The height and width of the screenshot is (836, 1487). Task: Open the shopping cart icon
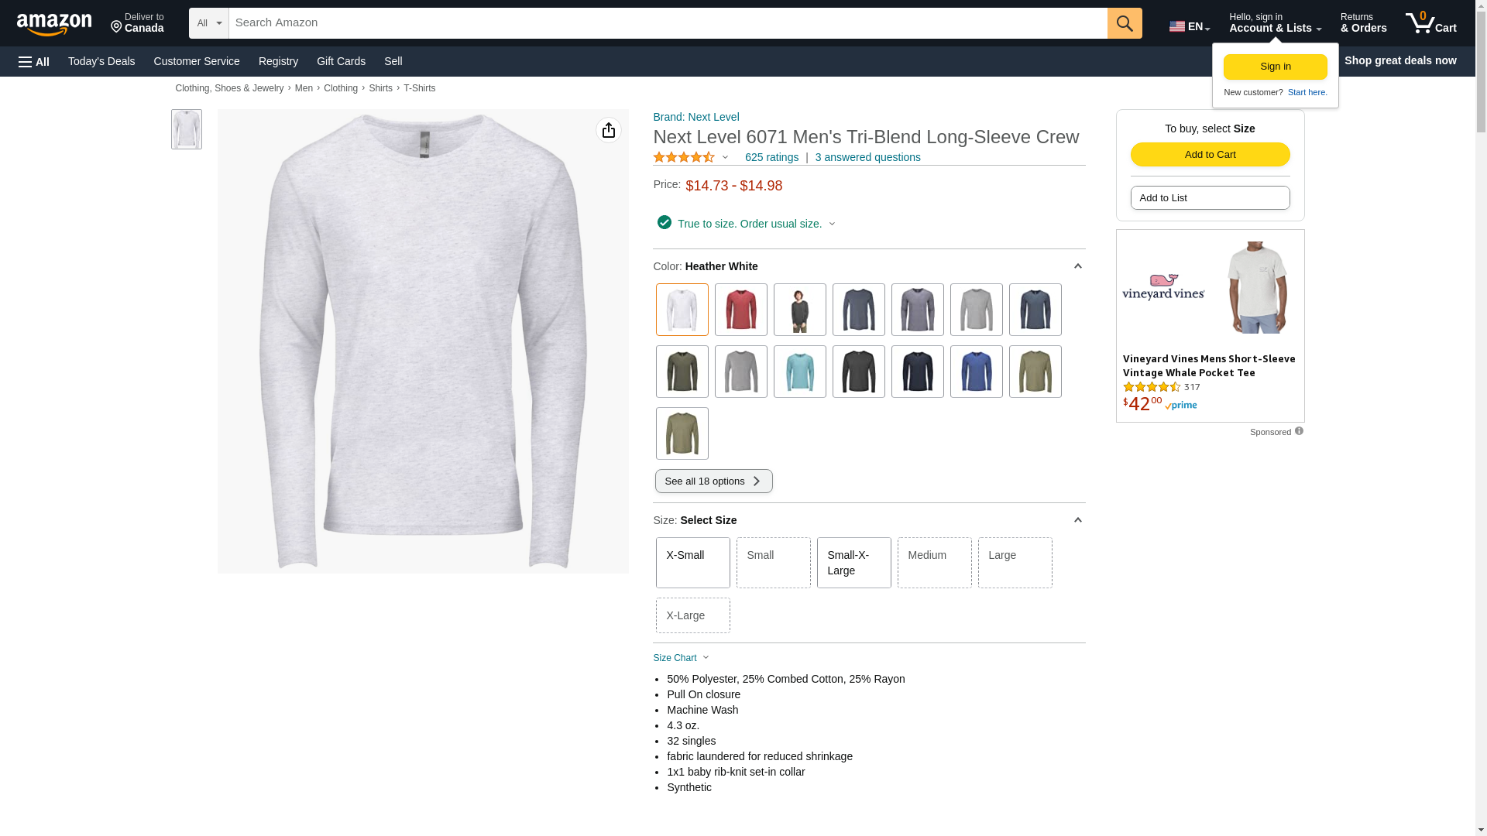coord(1430,23)
